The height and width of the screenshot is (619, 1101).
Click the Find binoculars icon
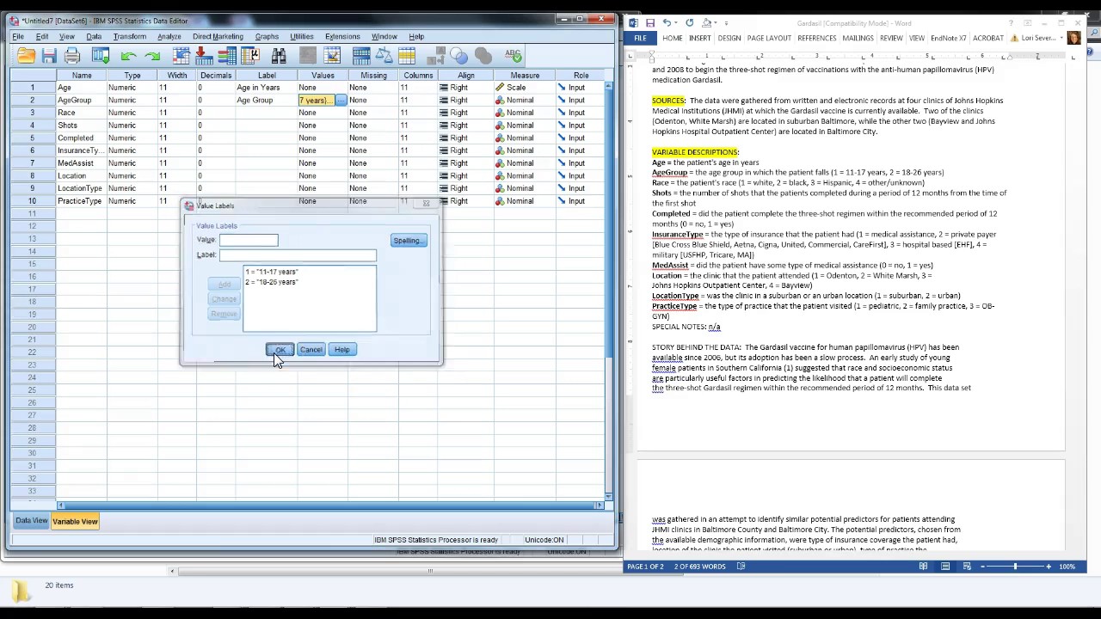279,56
